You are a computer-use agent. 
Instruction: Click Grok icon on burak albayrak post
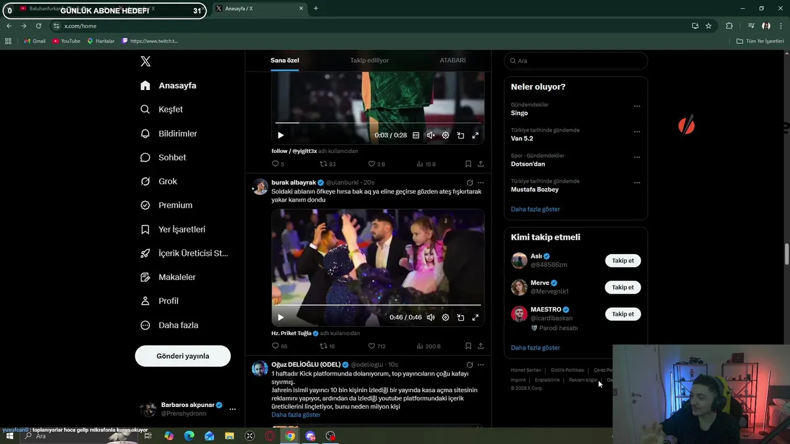point(470,183)
